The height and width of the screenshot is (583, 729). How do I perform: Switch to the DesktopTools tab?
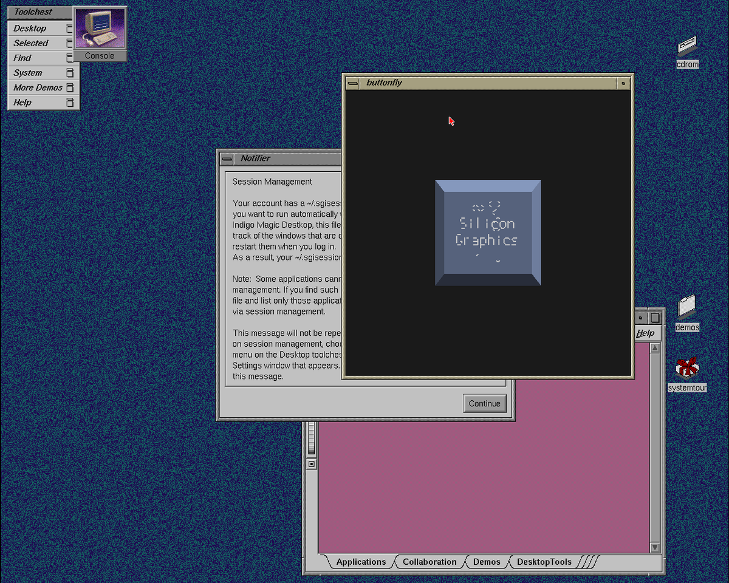click(x=544, y=562)
